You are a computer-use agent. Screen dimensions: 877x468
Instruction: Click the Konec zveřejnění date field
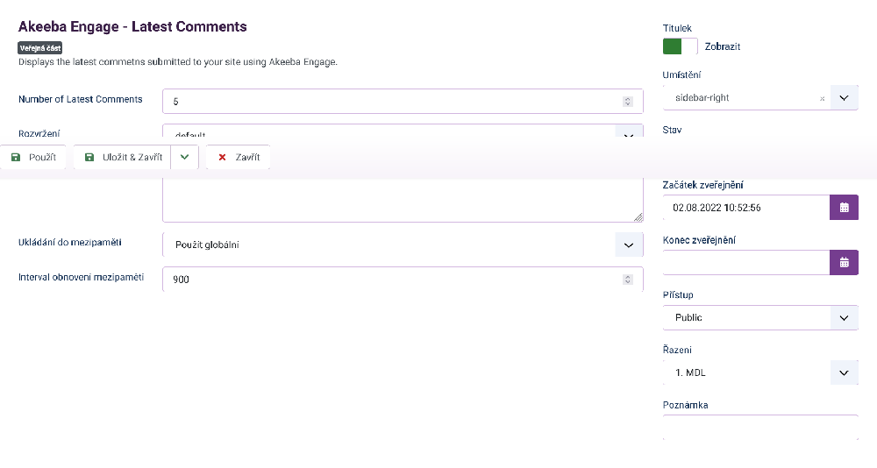coord(746,262)
